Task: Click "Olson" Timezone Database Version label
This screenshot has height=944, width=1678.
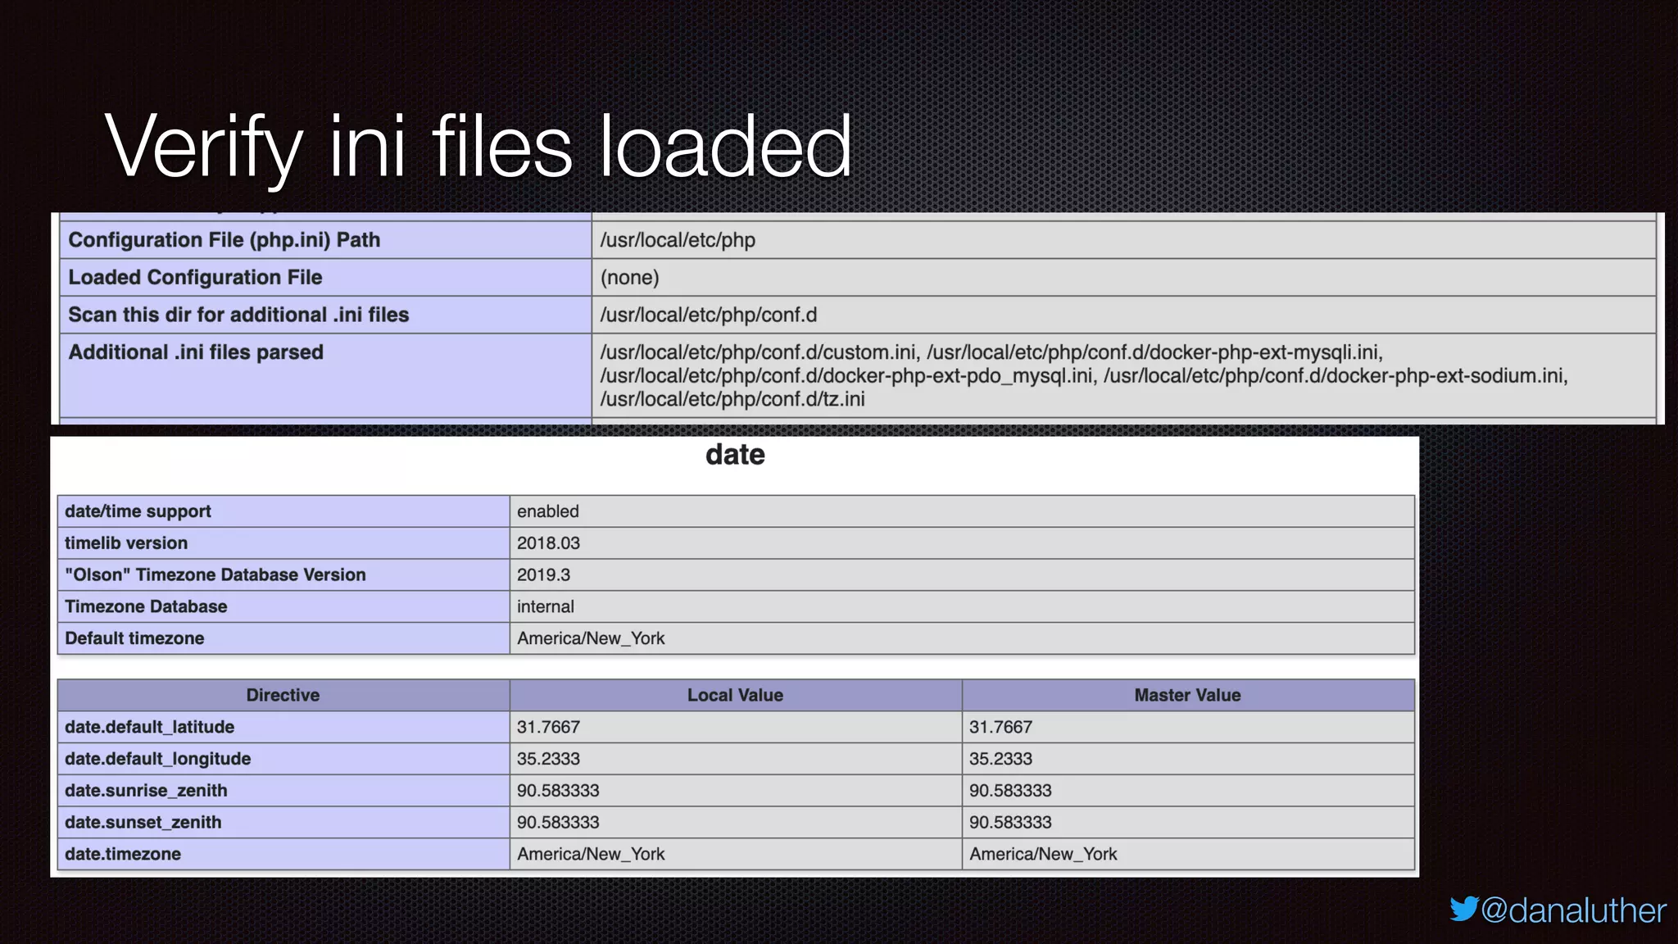Action: coord(215,575)
